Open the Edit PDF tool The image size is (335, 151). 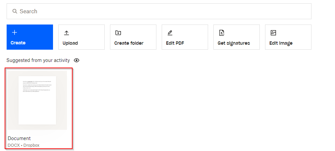[x=185, y=37]
